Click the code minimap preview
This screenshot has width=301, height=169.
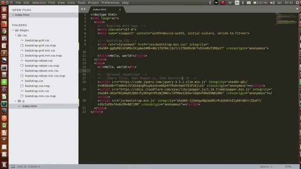coord(286,19)
